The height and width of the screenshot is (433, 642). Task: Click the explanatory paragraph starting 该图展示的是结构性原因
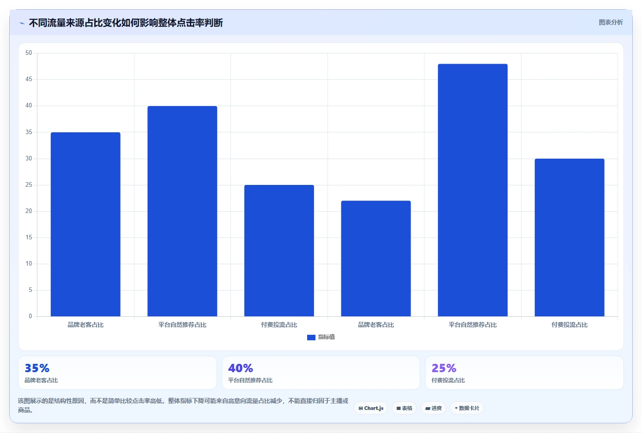tap(183, 405)
